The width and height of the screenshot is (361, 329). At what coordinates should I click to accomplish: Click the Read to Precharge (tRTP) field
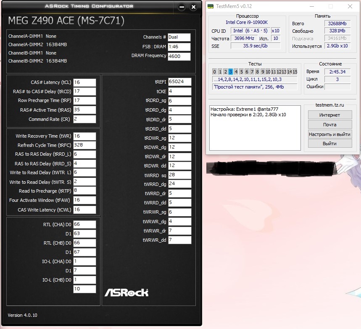click(84, 191)
